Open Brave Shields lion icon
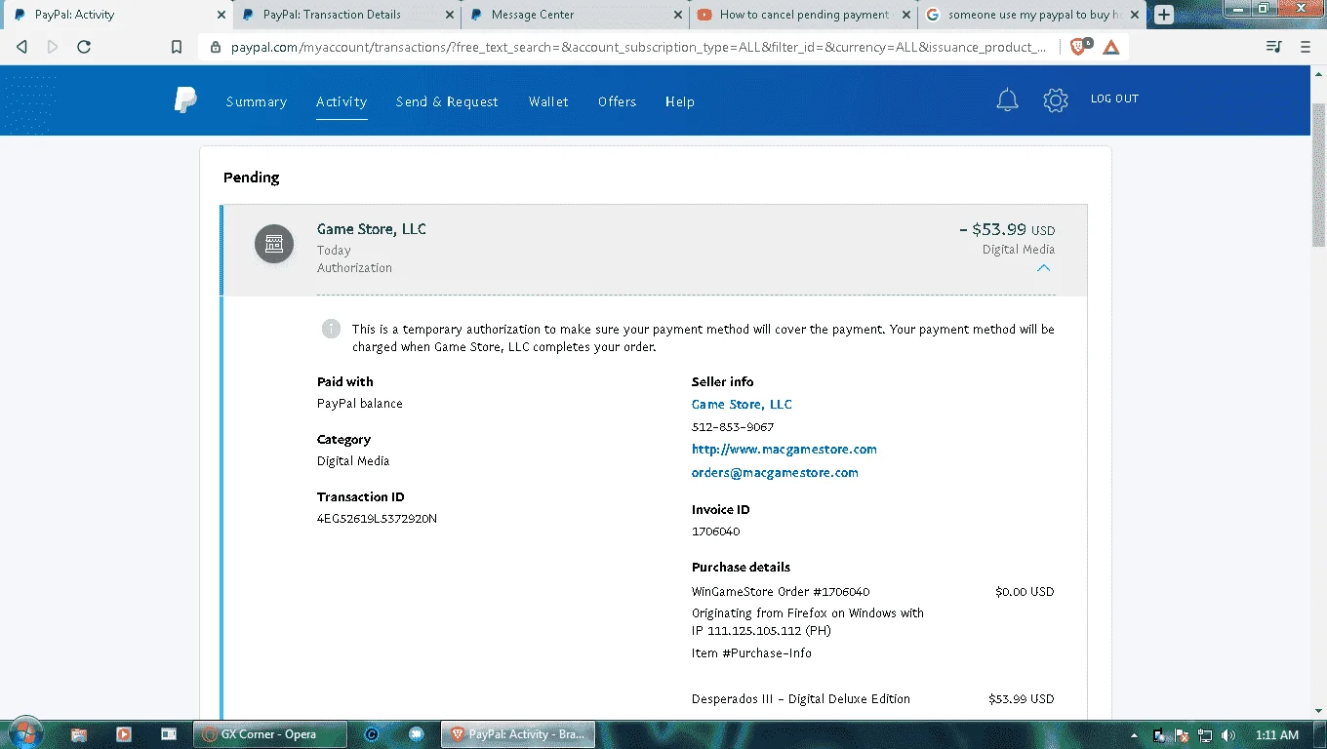 pyautogui.click(x=1079, y=46)
